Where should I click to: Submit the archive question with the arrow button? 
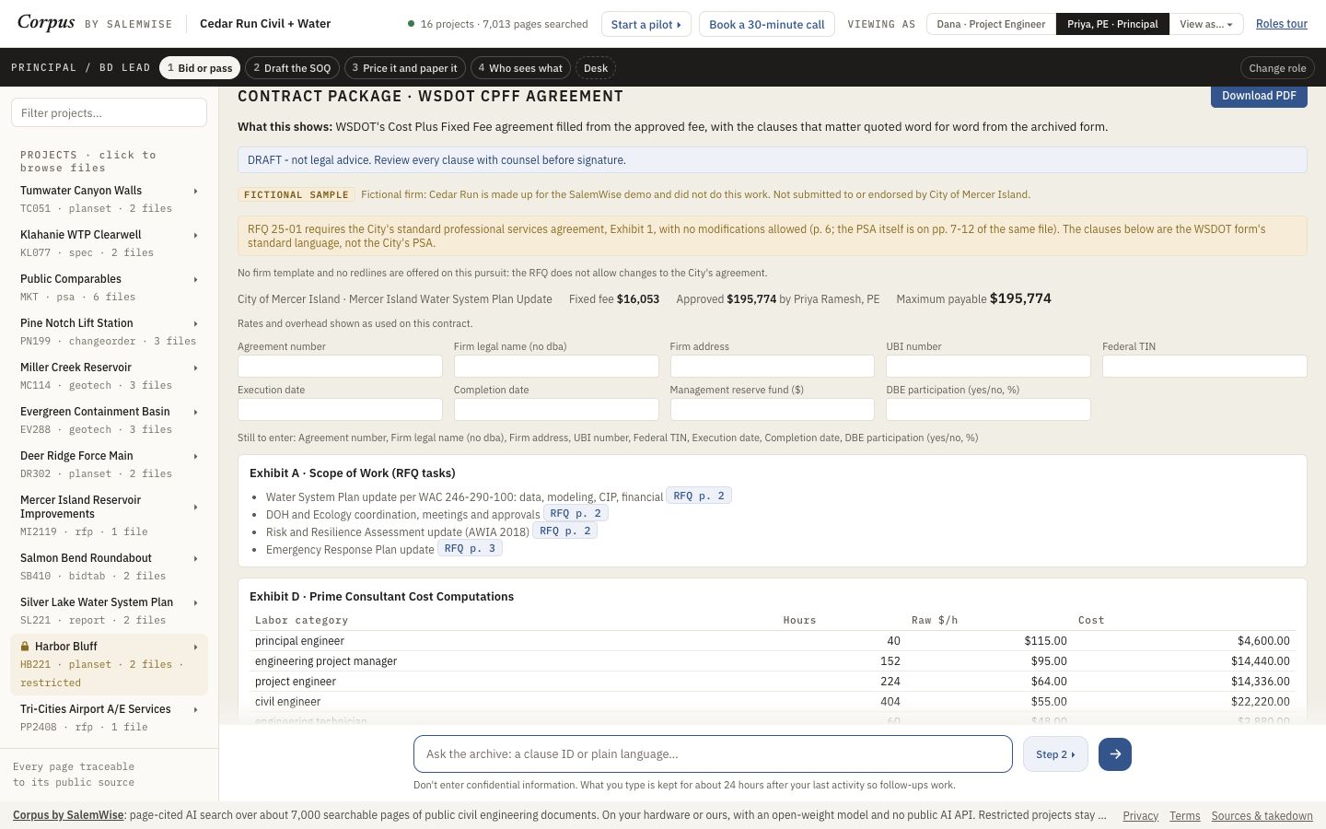click(1114, 754)
